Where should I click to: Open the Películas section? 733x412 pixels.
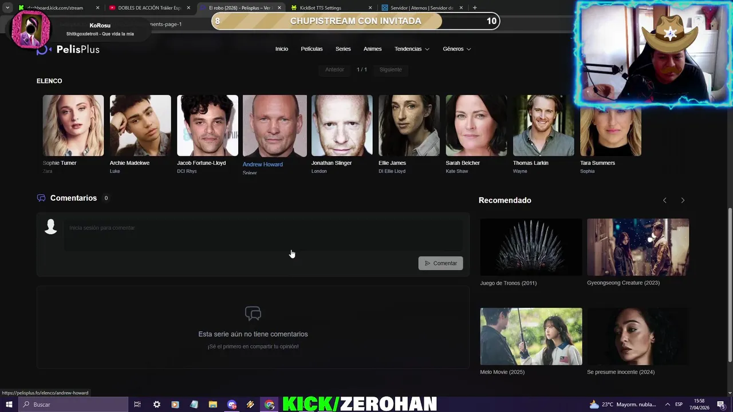[x=312, y=49]
